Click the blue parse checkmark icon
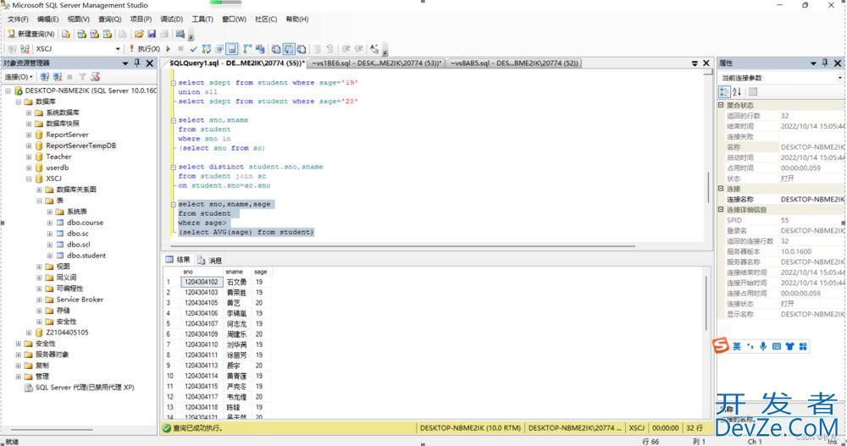 193,48
